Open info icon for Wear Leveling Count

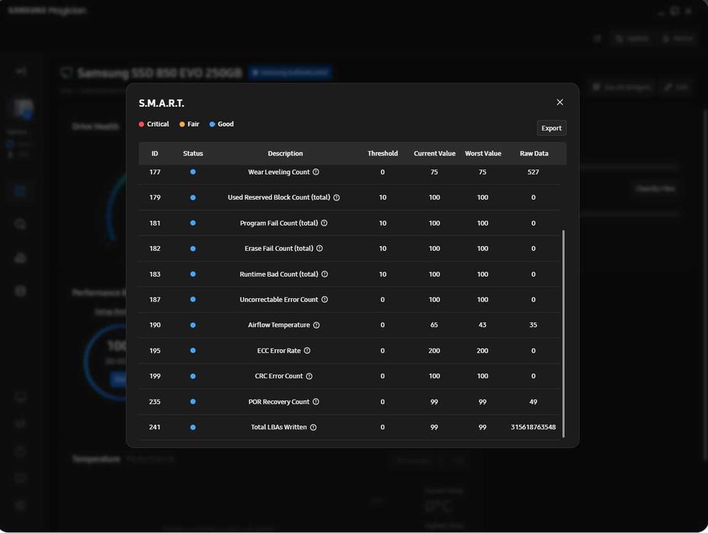(x=316, y=172)
